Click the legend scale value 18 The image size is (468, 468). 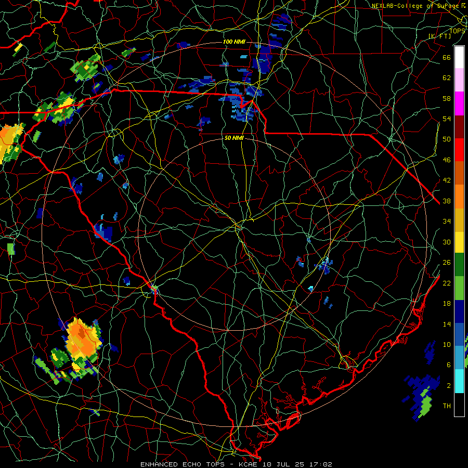(447, 304)
